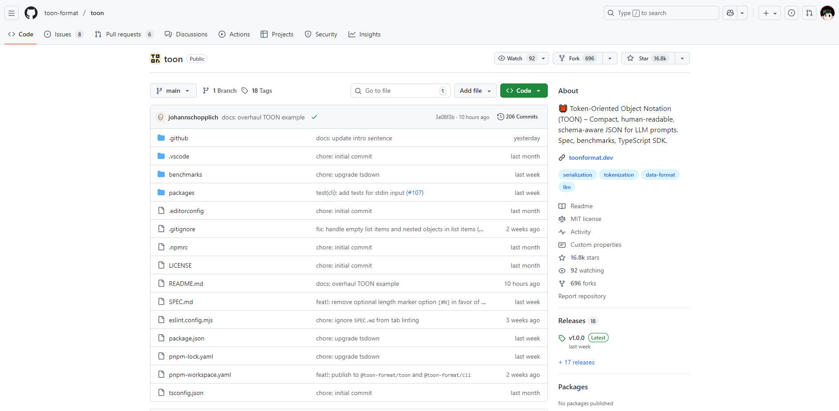Open the hamburger navigation menu
Viewport: 839px width, 411px height.
point(12,13)
